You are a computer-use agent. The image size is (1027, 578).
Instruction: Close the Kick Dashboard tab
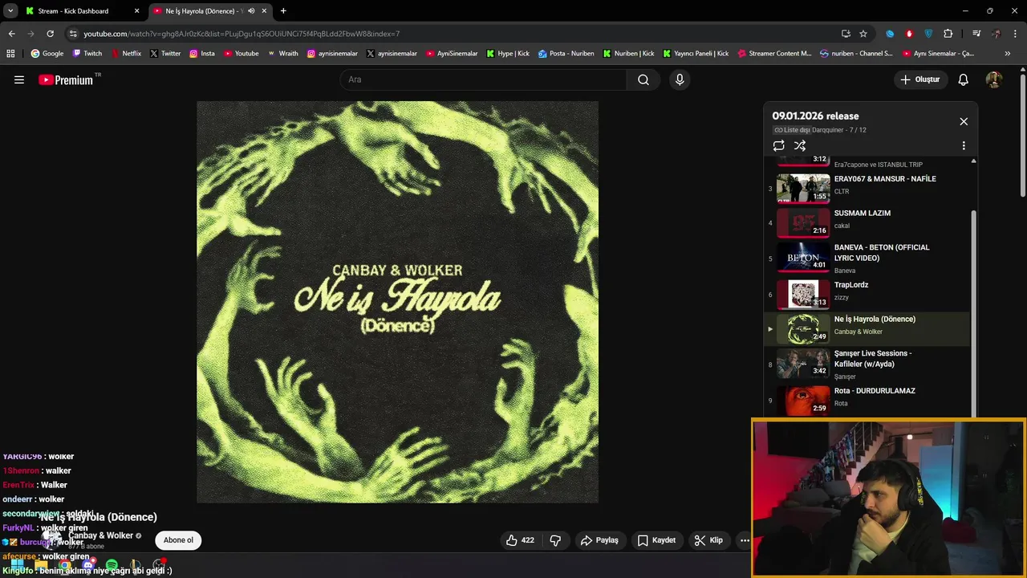(x=136, y=11)
